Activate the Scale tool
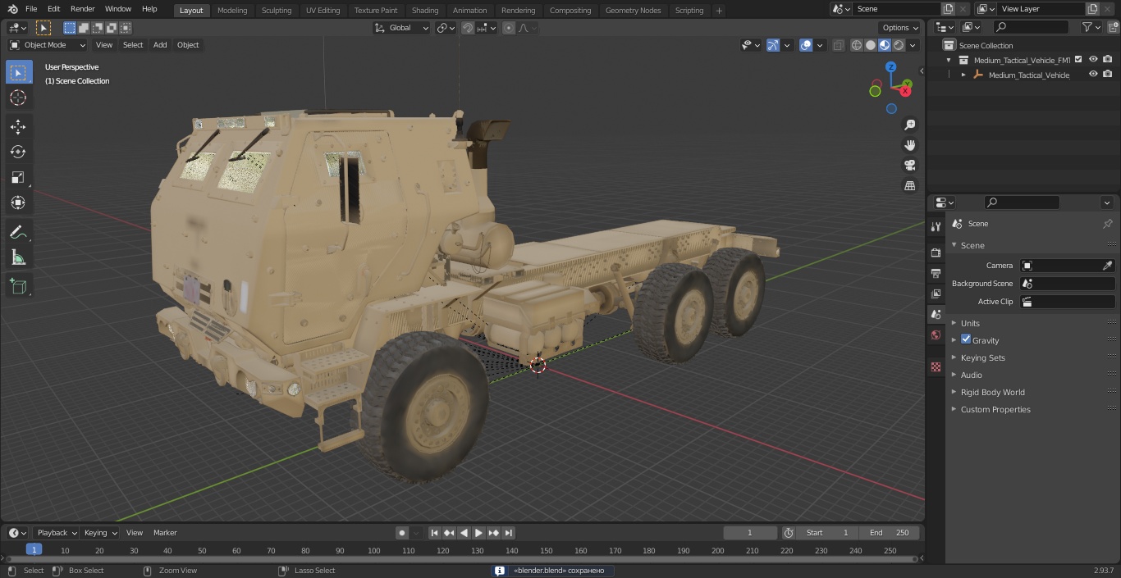1121x578 pixels. 18,177
